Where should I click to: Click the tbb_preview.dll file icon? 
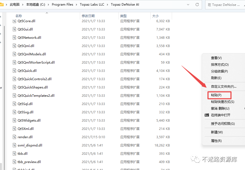(14, 162)
